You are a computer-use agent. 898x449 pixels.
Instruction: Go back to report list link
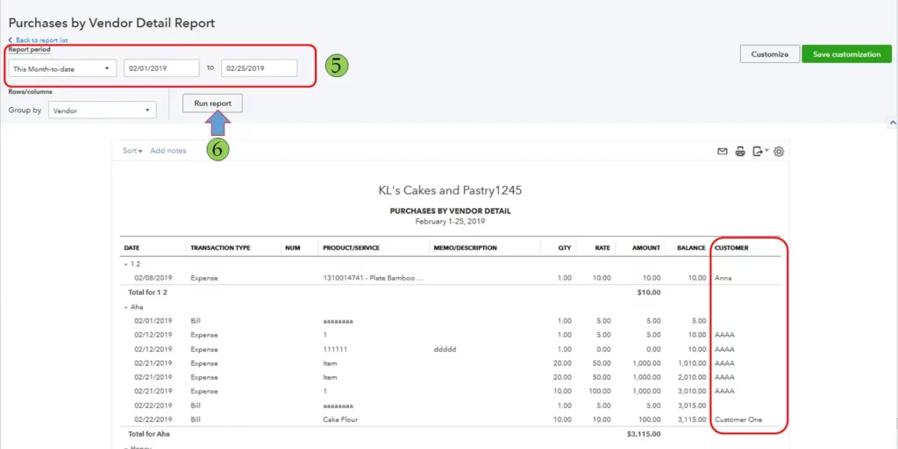click(41, 40)
